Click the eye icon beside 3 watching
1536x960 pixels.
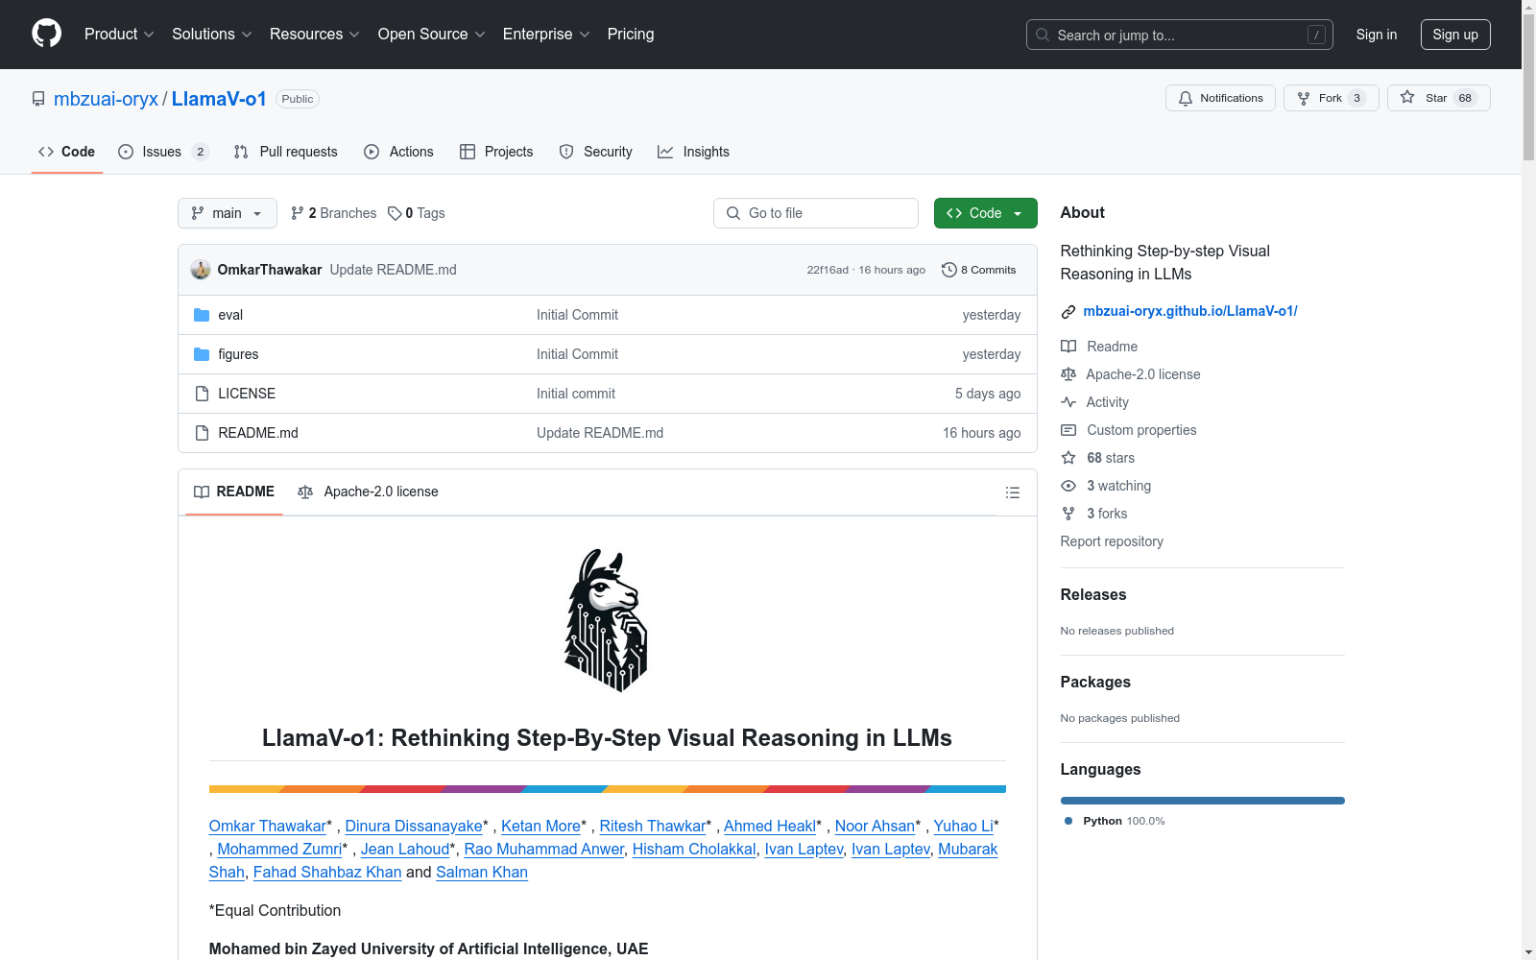pos(1068,486)
